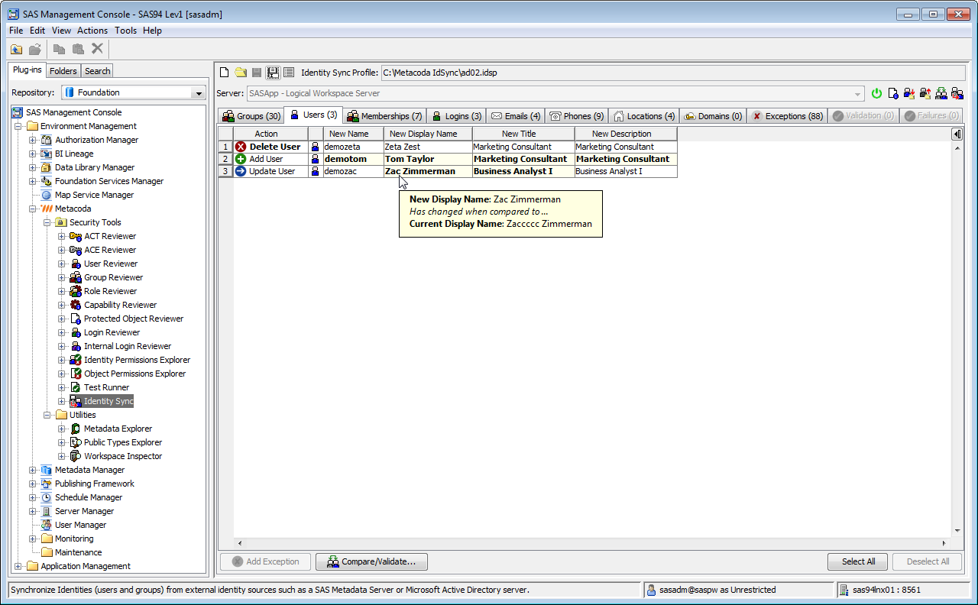Open the Tools menu
Image resolution: width=978 pixels, height=605 pixels.
[x=126, y=31]
